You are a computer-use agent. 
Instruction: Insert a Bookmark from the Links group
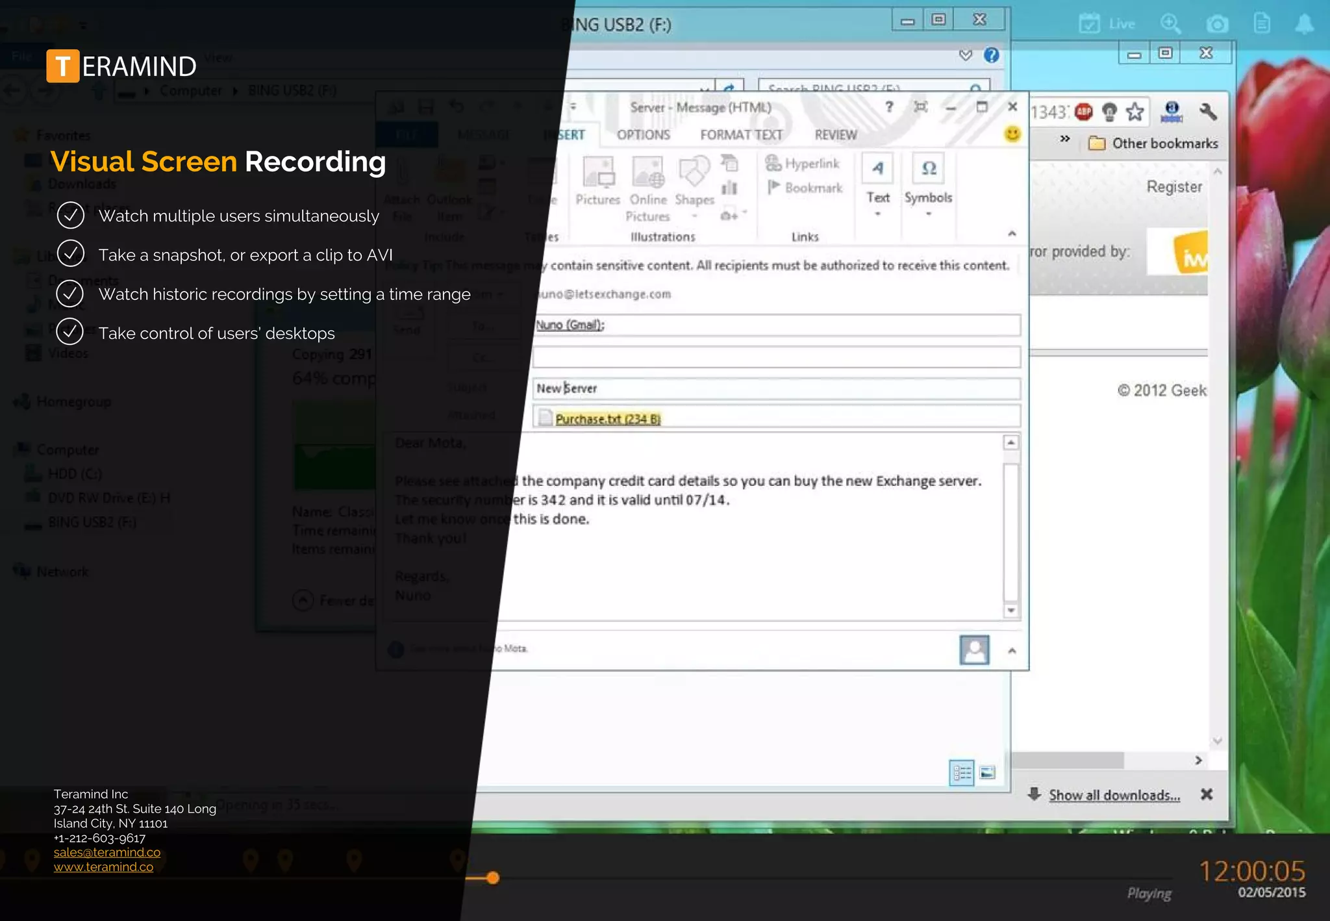(805, 188)
